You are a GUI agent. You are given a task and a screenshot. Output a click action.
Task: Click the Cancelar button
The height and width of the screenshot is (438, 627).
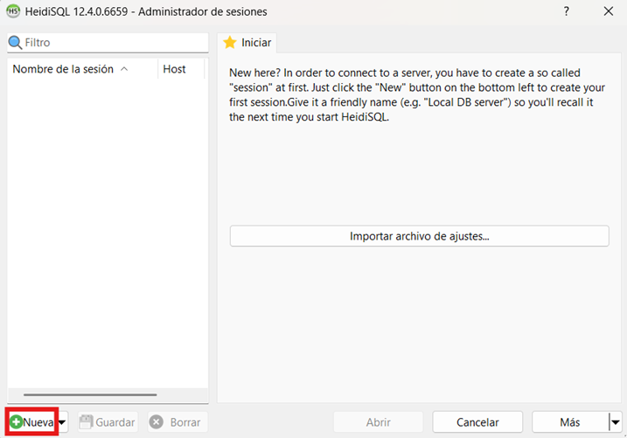(x=477, y=422)
